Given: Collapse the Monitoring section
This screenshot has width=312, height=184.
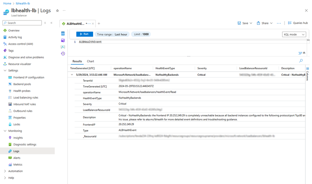Looking at the screenshot, I should pos(5,131).
